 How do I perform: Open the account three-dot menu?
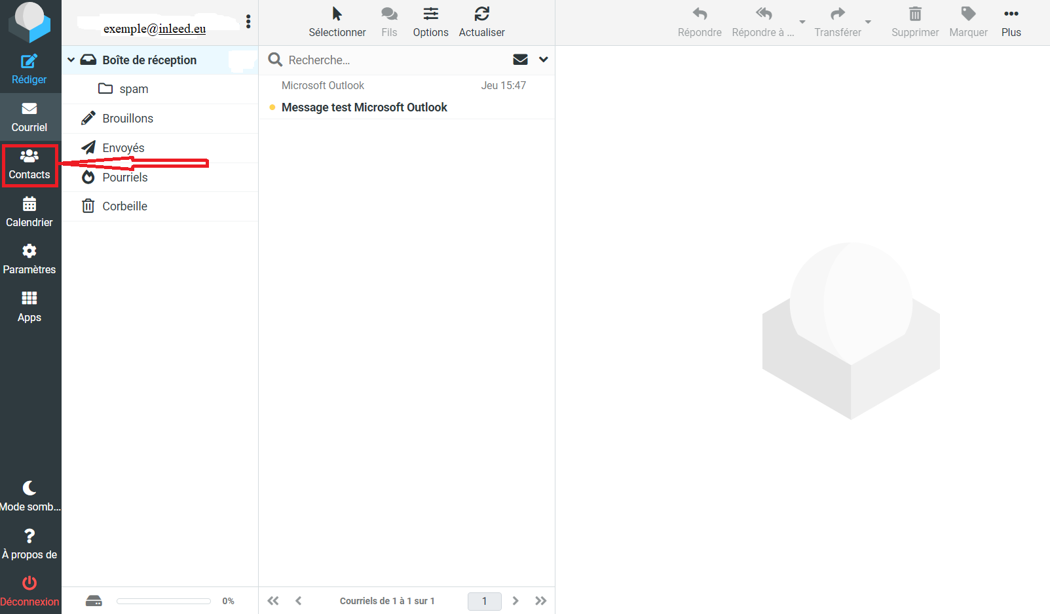click(x=248, y=22)
